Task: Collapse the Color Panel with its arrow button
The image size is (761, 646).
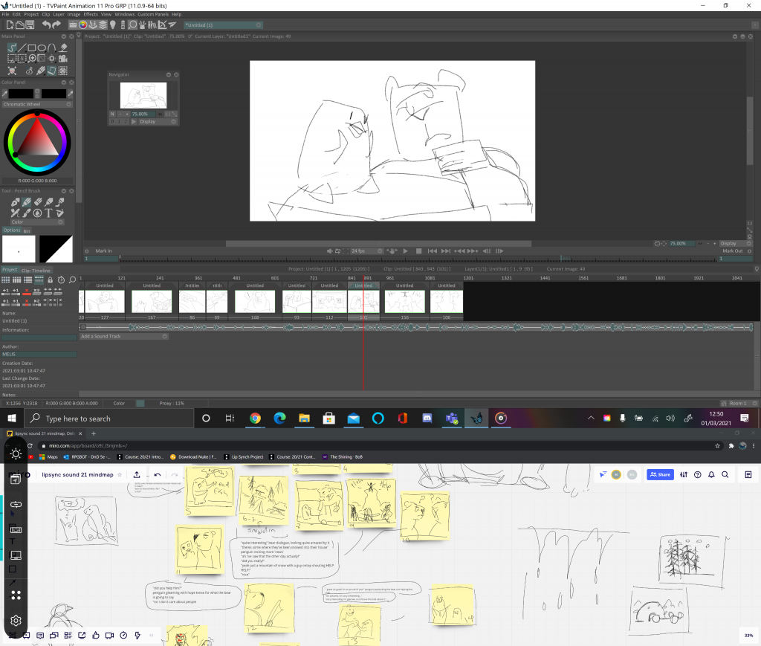Action: coord(64,83)
